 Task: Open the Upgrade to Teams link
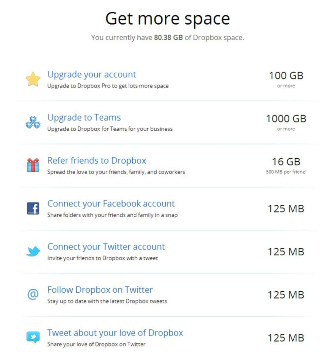(84, 118)
